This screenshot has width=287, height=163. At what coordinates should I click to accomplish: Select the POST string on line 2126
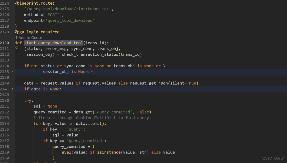click(52, 15)
